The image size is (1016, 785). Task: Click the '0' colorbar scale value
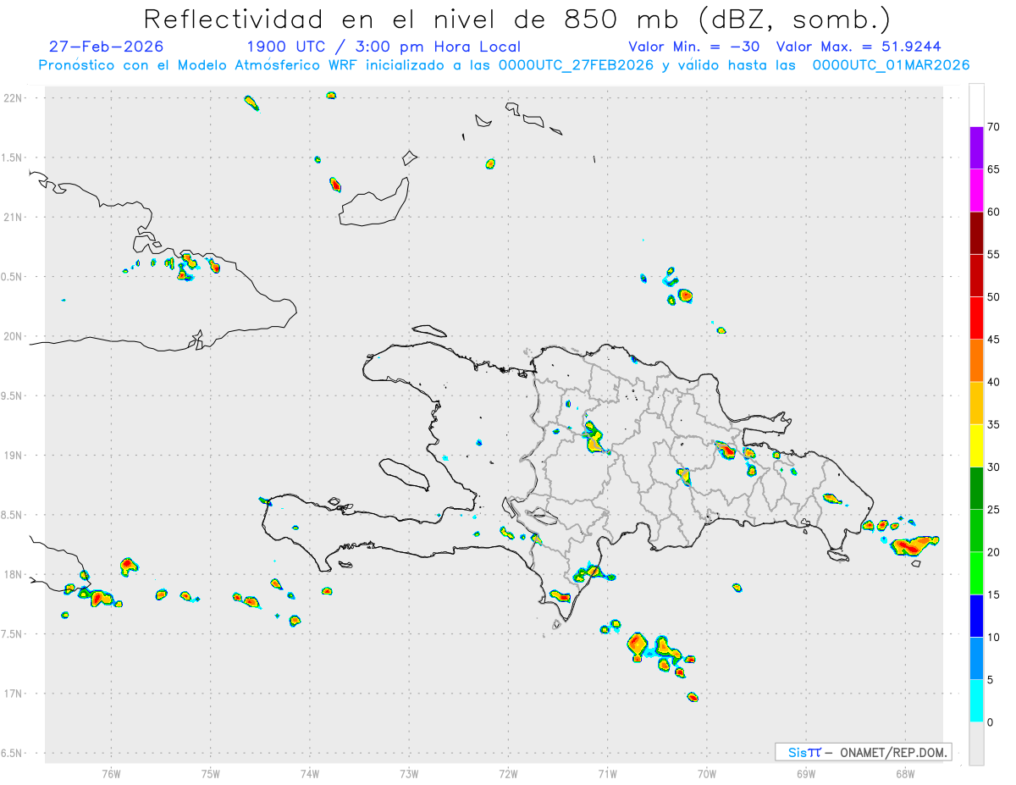point(990,722)
